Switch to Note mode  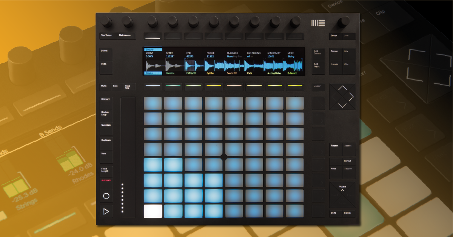[336, 172]
